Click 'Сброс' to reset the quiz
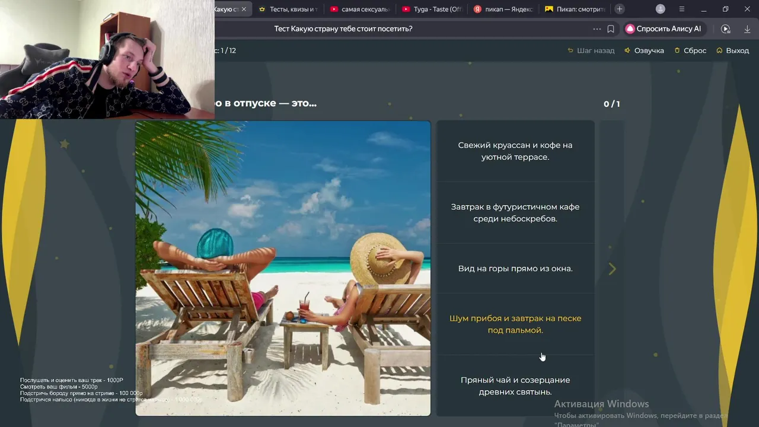The height and width of the screenshot is (427, 759). 690,50
